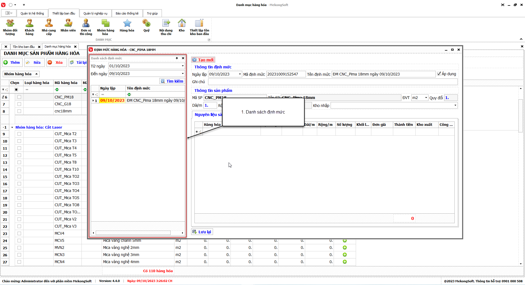Click the Tìm kiếm search button
The height and width of the screenshot is (285, 525).
tap(172, 81)
